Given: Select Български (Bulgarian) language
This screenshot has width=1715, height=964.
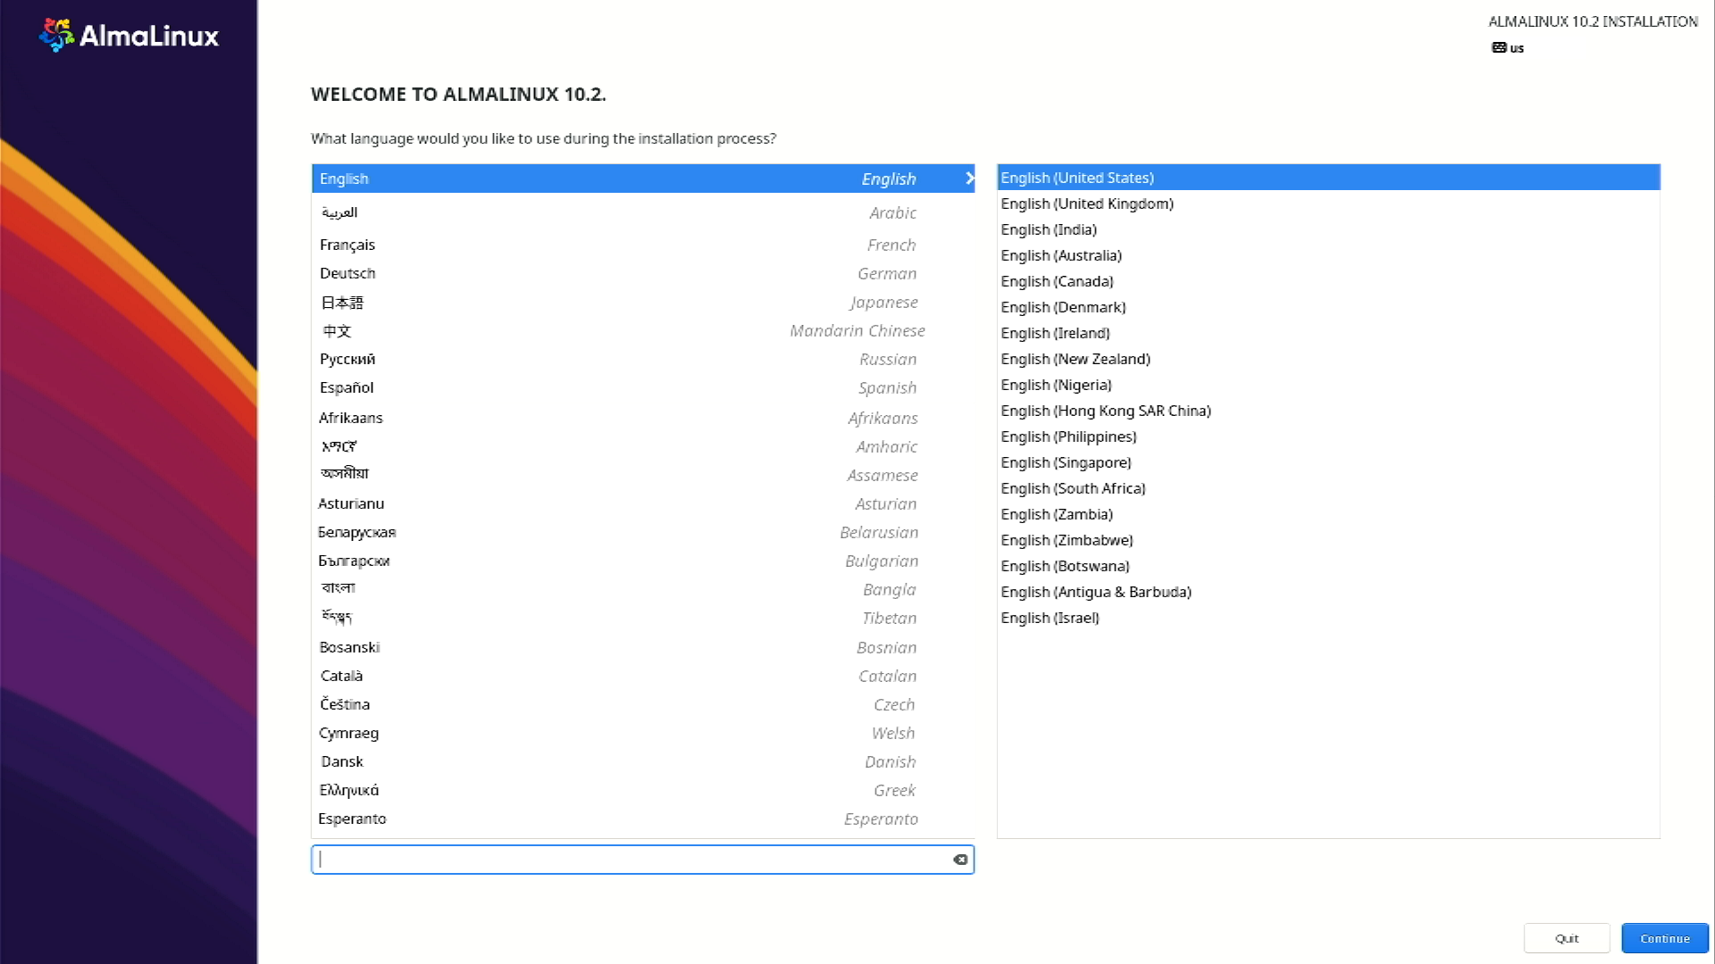Looking at the screenshot, I should tap(643, 561).
